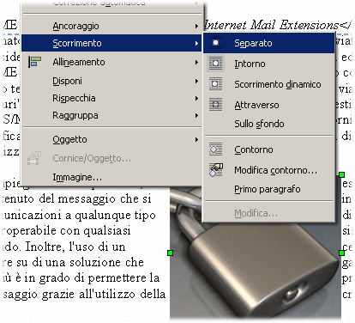This screenshot has width=355, height=323.
Task: Click the Cornice/Oggetto icon
Action: point(34,158)
